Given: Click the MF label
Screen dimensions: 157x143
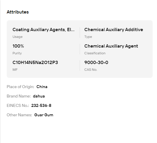Looking at the screenshot, I should click(15, 70).
